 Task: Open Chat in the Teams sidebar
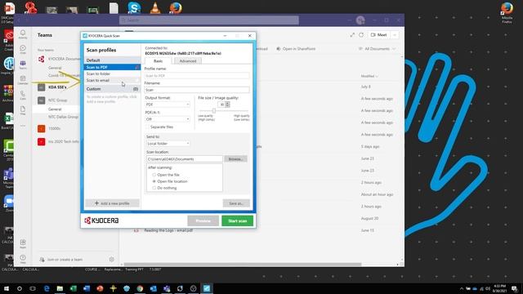click(23, 49)
